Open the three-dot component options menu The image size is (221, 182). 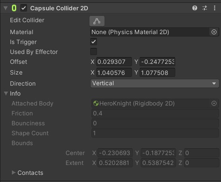click(x=215, y=8)
